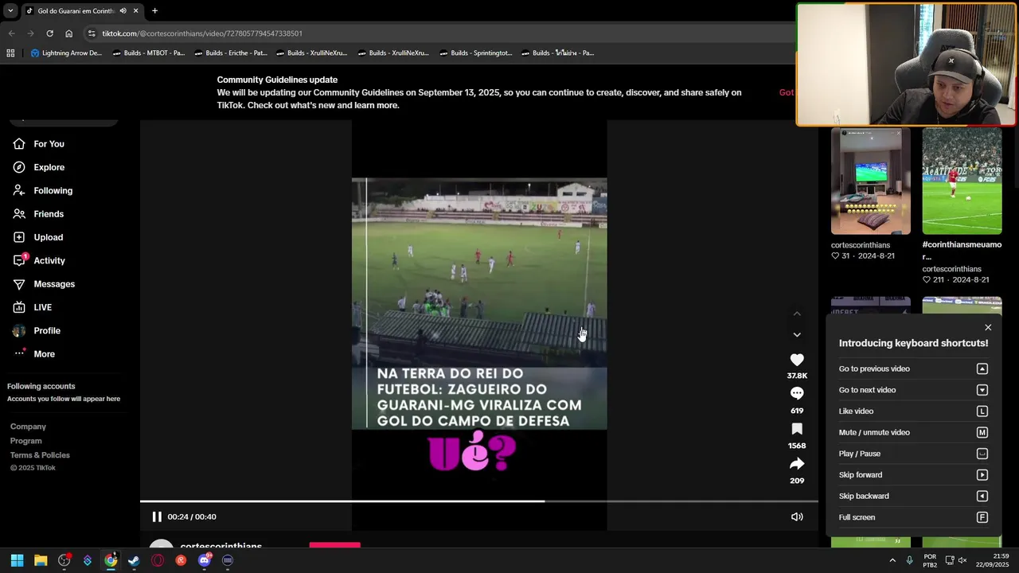Open the Following feed

click(x=53, y=190)
